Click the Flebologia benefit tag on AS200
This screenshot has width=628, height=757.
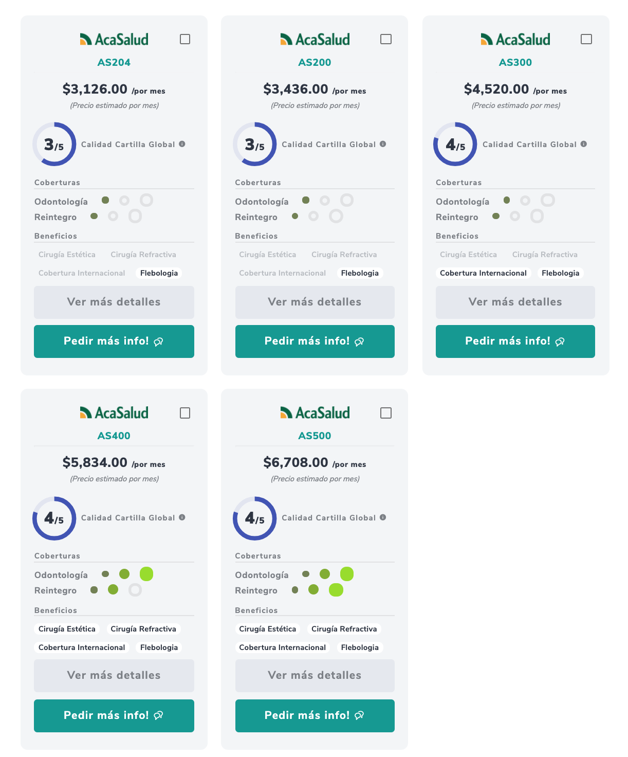(x=360, y=273)
